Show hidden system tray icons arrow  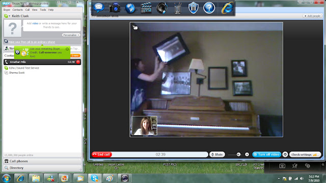pyautogui.click(x=279, y=178)
